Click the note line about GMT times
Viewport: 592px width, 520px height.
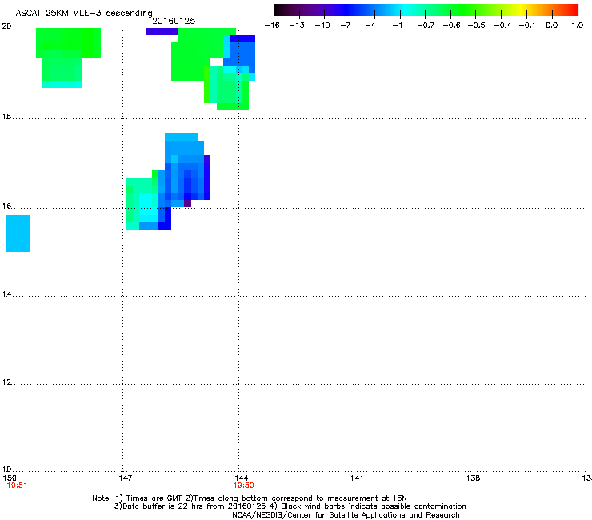coord(250,498)
